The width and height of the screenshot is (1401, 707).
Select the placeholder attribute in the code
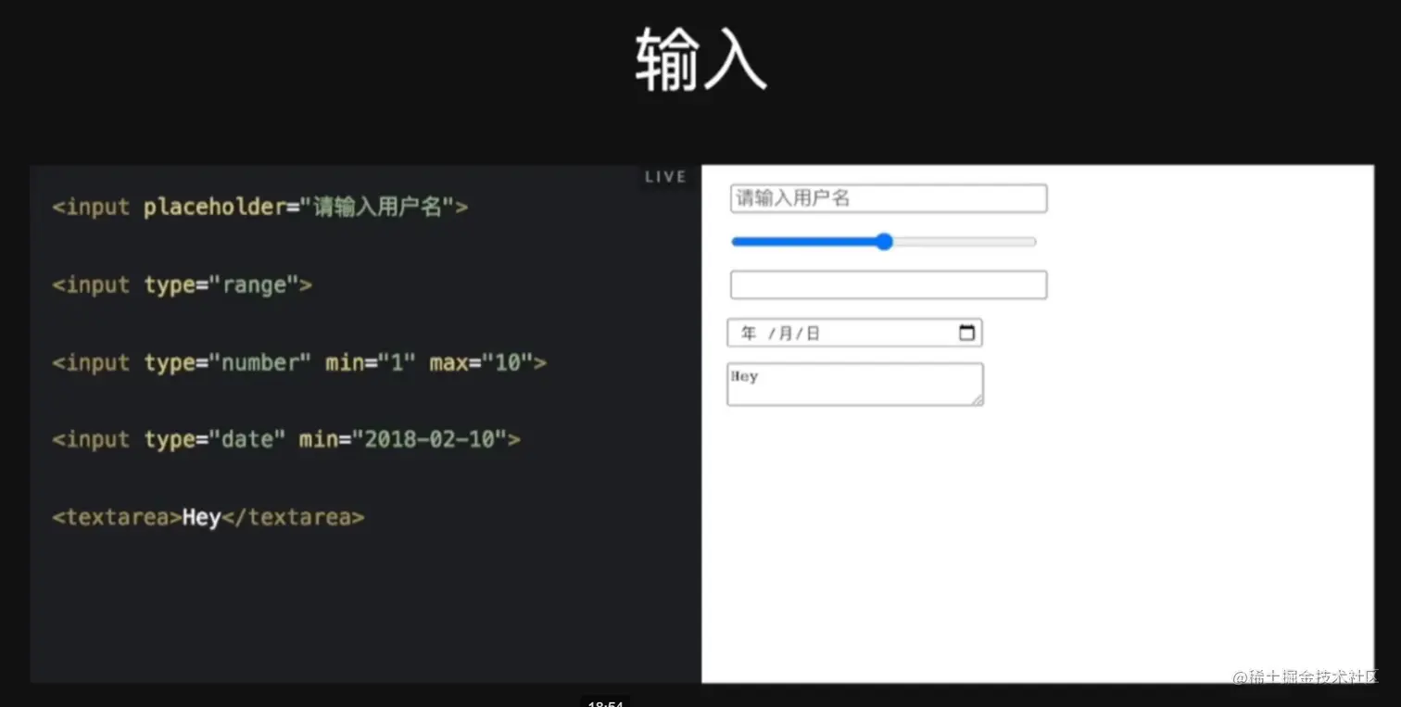tap(215, 207)
